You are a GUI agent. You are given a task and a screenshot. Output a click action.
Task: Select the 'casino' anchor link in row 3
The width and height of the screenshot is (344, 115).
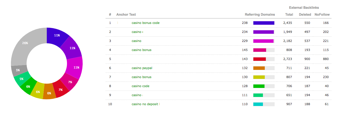point(136,41)
